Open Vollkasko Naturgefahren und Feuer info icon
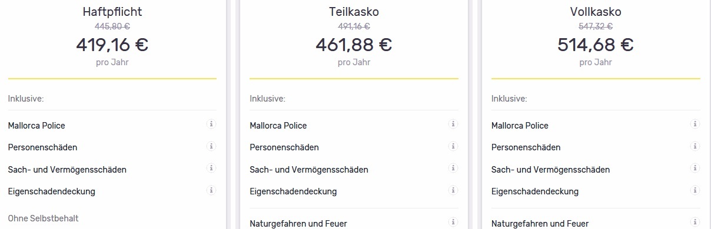 [695, 222]
